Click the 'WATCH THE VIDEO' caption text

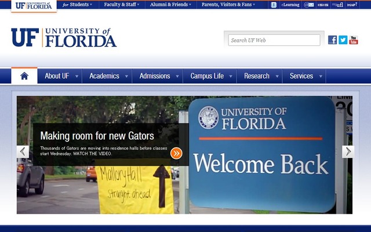pos(92,154)
